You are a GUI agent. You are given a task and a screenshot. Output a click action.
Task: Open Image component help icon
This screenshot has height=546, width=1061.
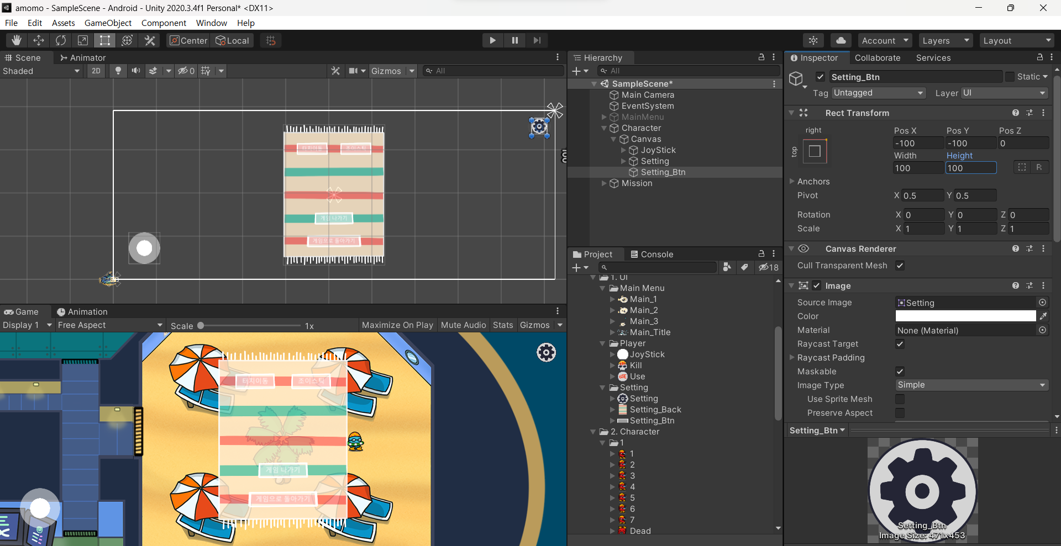pyautogui.click(x=1016, y=285)
